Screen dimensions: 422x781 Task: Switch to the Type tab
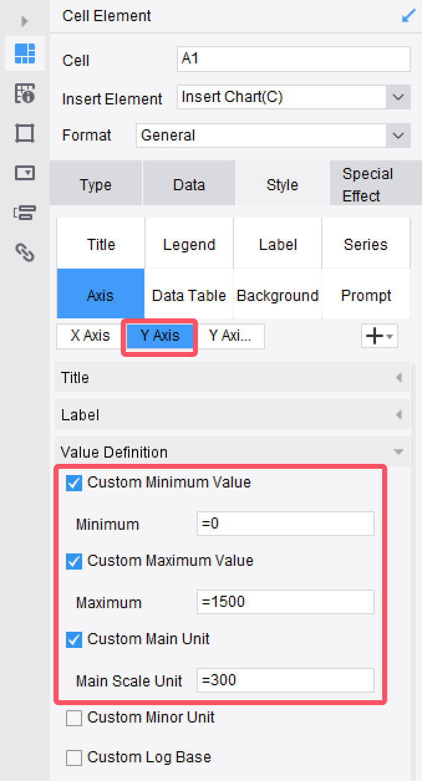tap(96, 185)
